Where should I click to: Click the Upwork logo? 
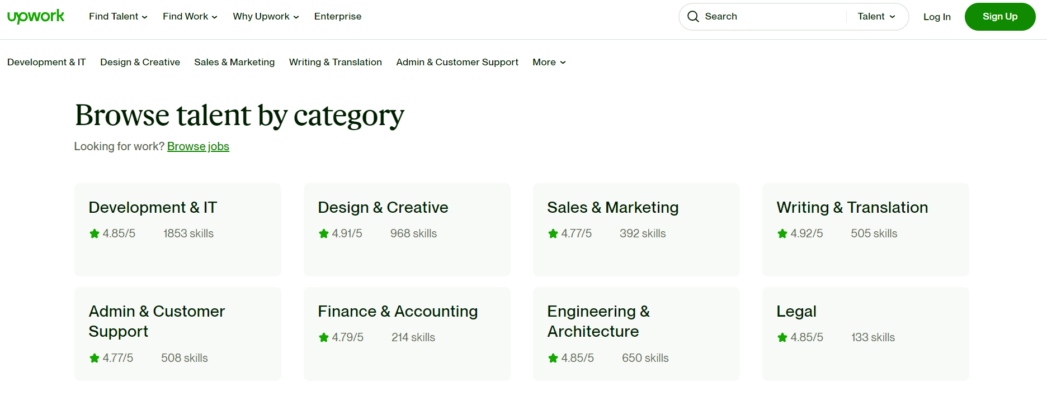pos(36,16)
